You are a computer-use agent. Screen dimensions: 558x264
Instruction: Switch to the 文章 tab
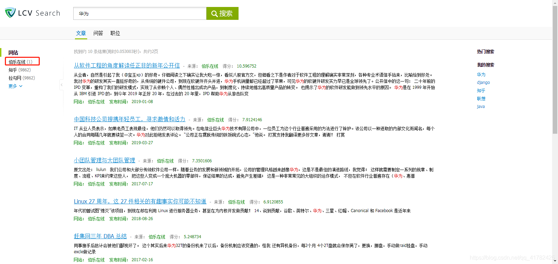81,33
